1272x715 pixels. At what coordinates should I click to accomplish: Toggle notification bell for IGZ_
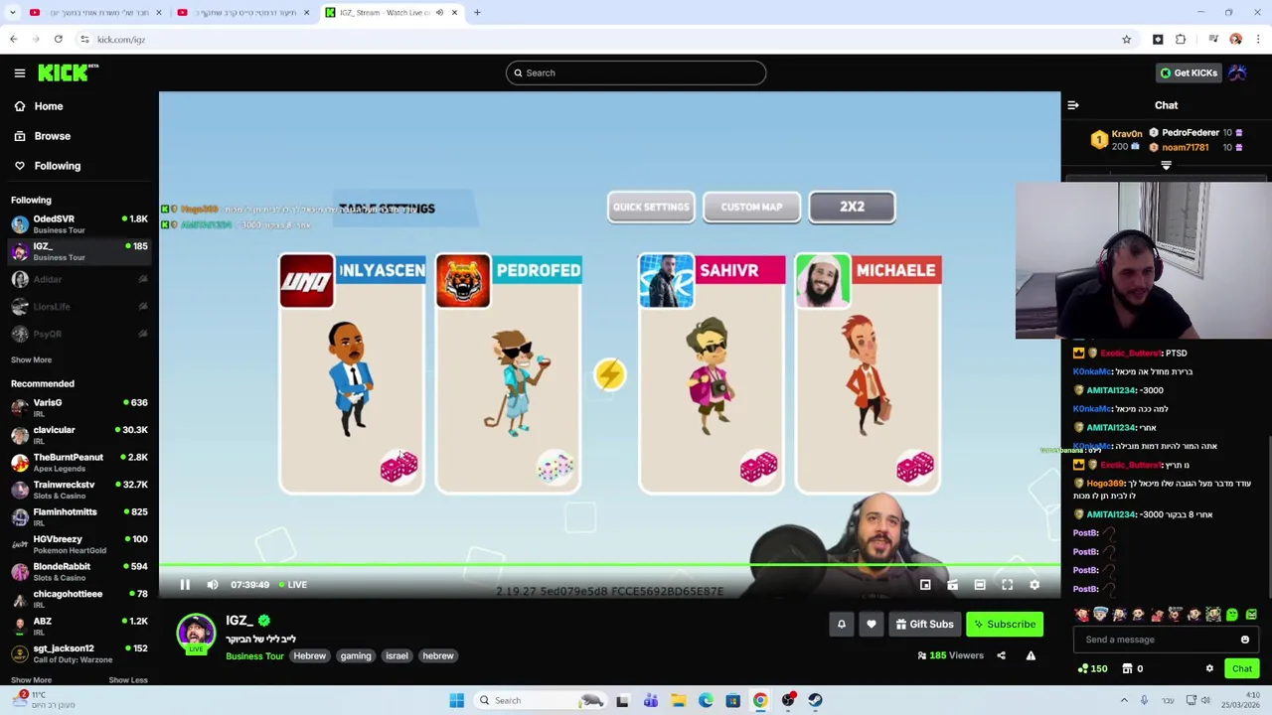[842, 624]
